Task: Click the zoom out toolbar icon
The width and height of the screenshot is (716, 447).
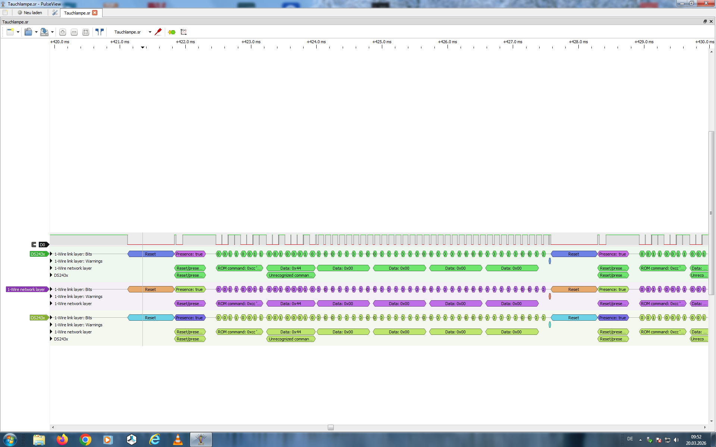Action: pyautogui.click(x=74, y=32)
